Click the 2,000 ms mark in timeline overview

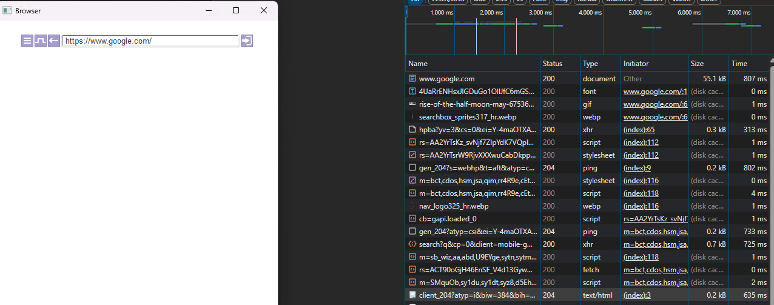click(x=491, y=13)
